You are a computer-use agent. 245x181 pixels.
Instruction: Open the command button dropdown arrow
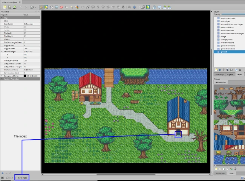tap(35, 7)
